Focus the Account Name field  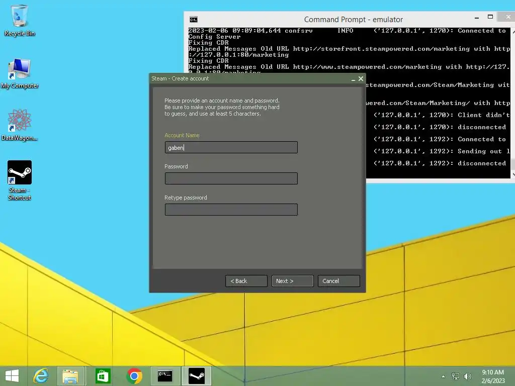(231, 147)
